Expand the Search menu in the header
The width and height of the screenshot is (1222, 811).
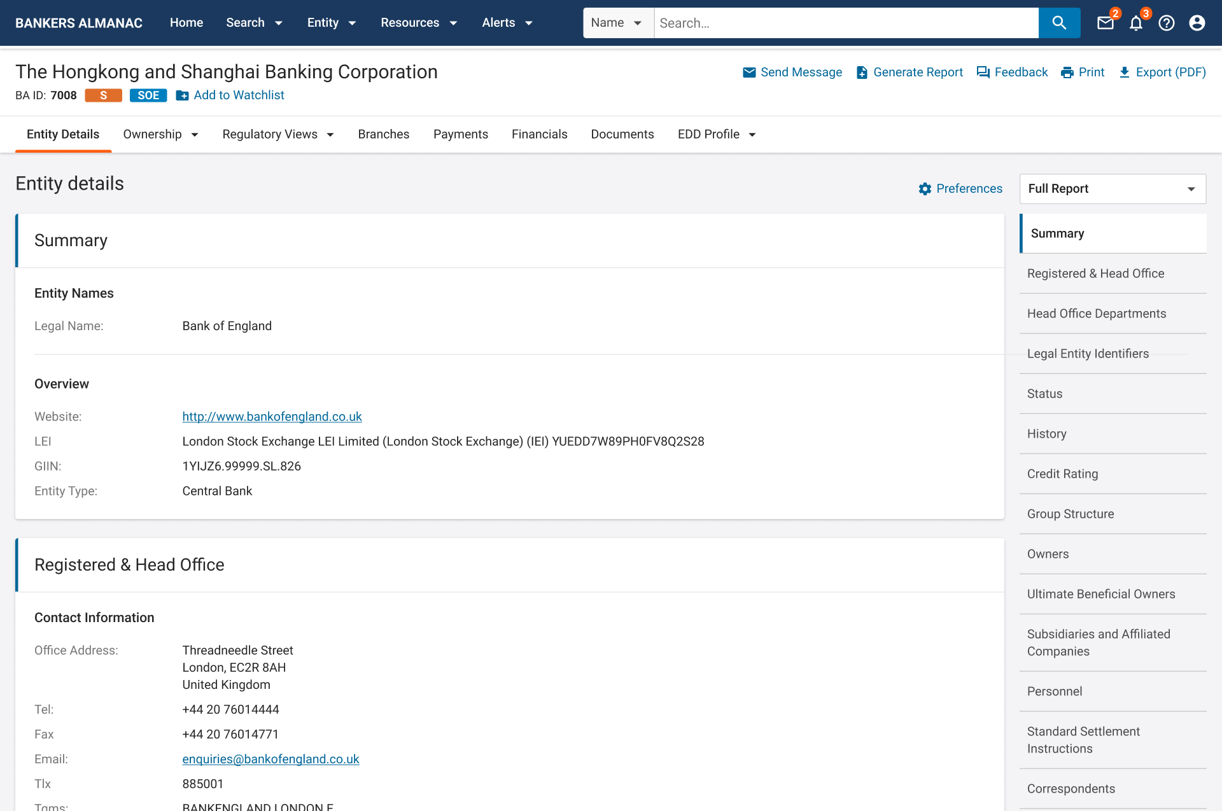click(254, 23)
